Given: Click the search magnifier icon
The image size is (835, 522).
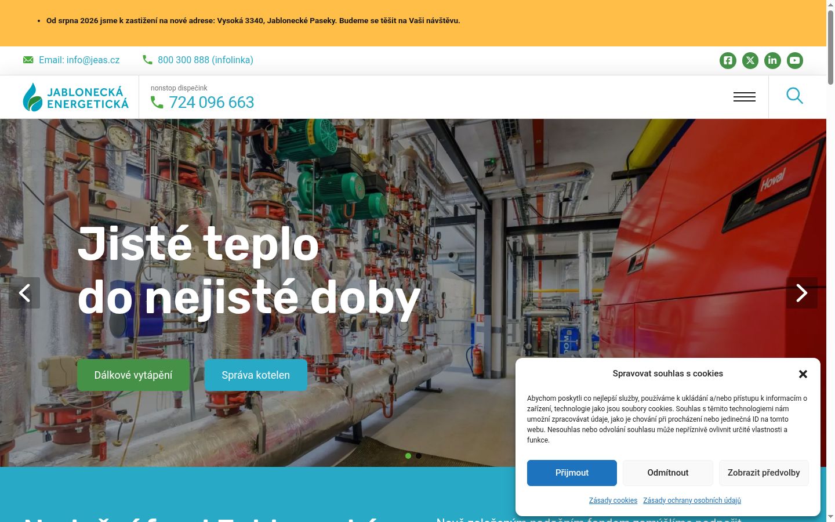Looking at the screenshot, I should click(x=795, y=96).
